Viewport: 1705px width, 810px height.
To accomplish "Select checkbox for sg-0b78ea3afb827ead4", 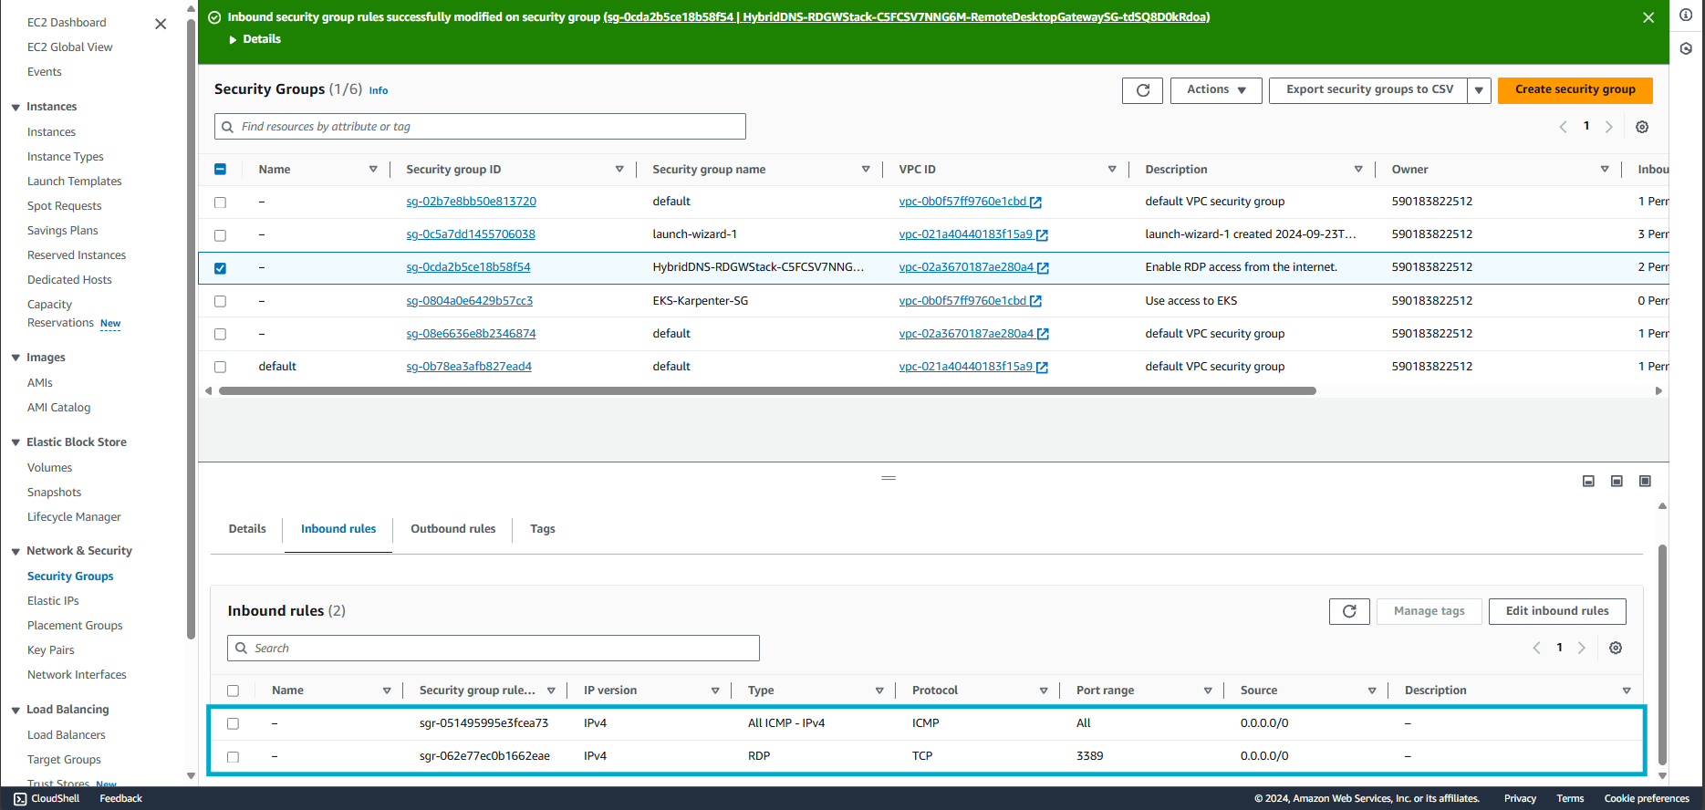I will point(220,367).
